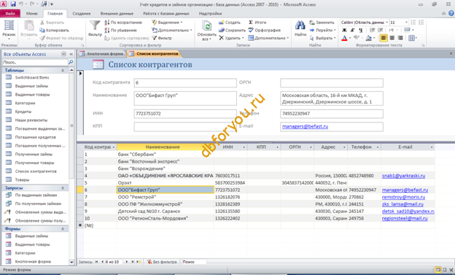Open Товары table in navigation pane

pos(22,179)
